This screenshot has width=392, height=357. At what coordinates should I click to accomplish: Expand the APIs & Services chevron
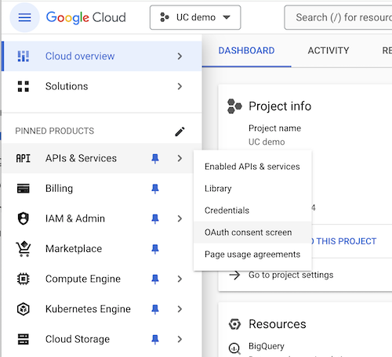pyautogui.click(x=180, y=158)
